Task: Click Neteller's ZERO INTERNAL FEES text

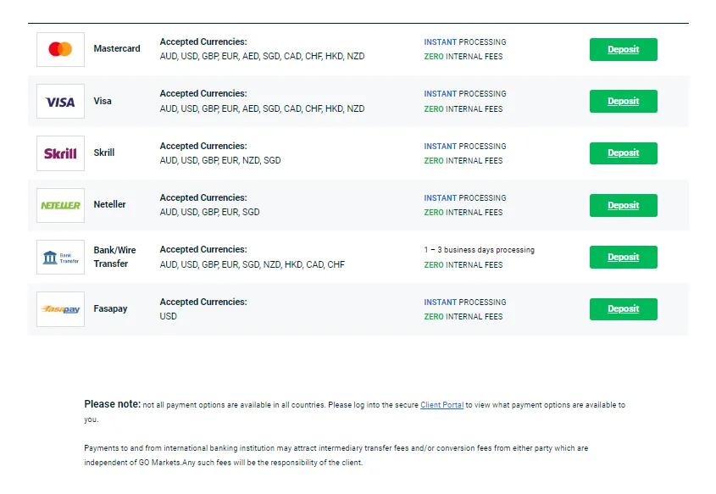Action: tap(463, 213)
